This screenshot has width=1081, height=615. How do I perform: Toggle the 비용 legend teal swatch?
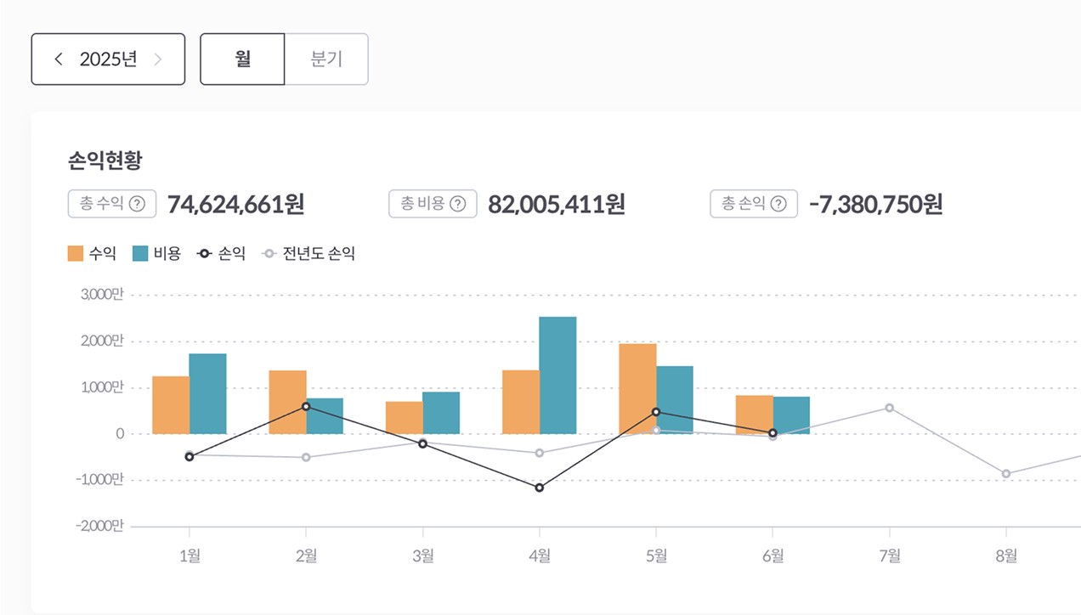(141, 253)
